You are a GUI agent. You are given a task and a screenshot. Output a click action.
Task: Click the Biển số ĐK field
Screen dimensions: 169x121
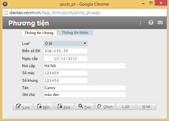[66, 51]
